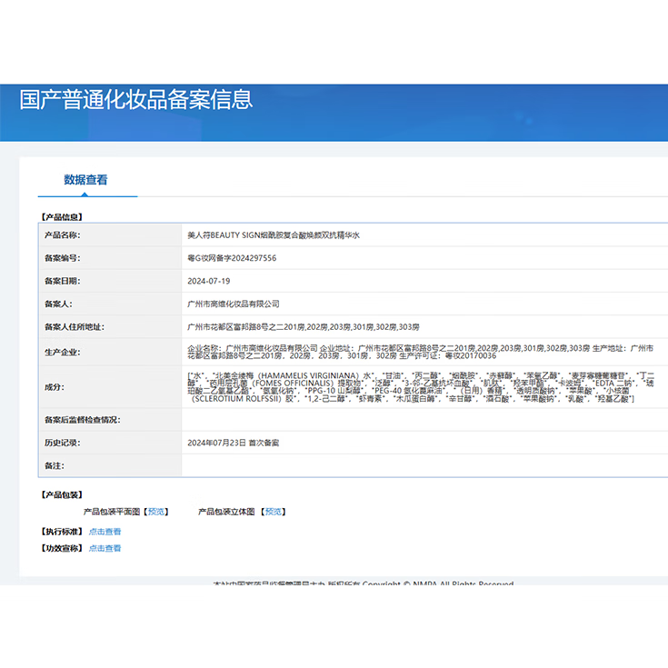Open the 数据查看 tab
The width and height of the screenshot is (668, 668).
click(85, 180)
